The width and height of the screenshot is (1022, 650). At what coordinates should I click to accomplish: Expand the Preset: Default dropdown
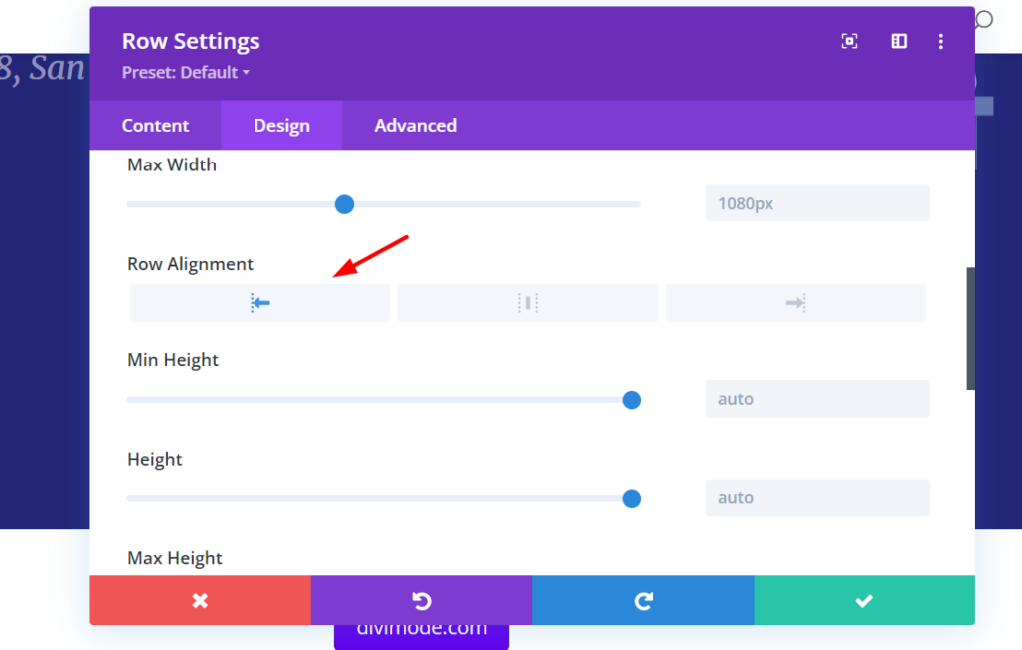(x=185, y=73)
